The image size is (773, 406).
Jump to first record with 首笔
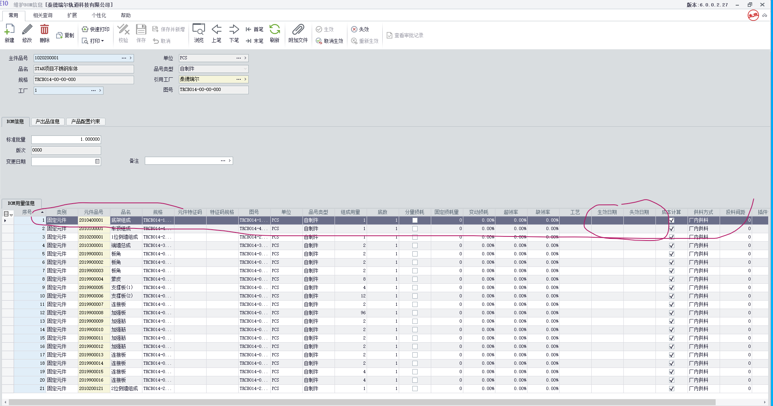click(248, 29)
